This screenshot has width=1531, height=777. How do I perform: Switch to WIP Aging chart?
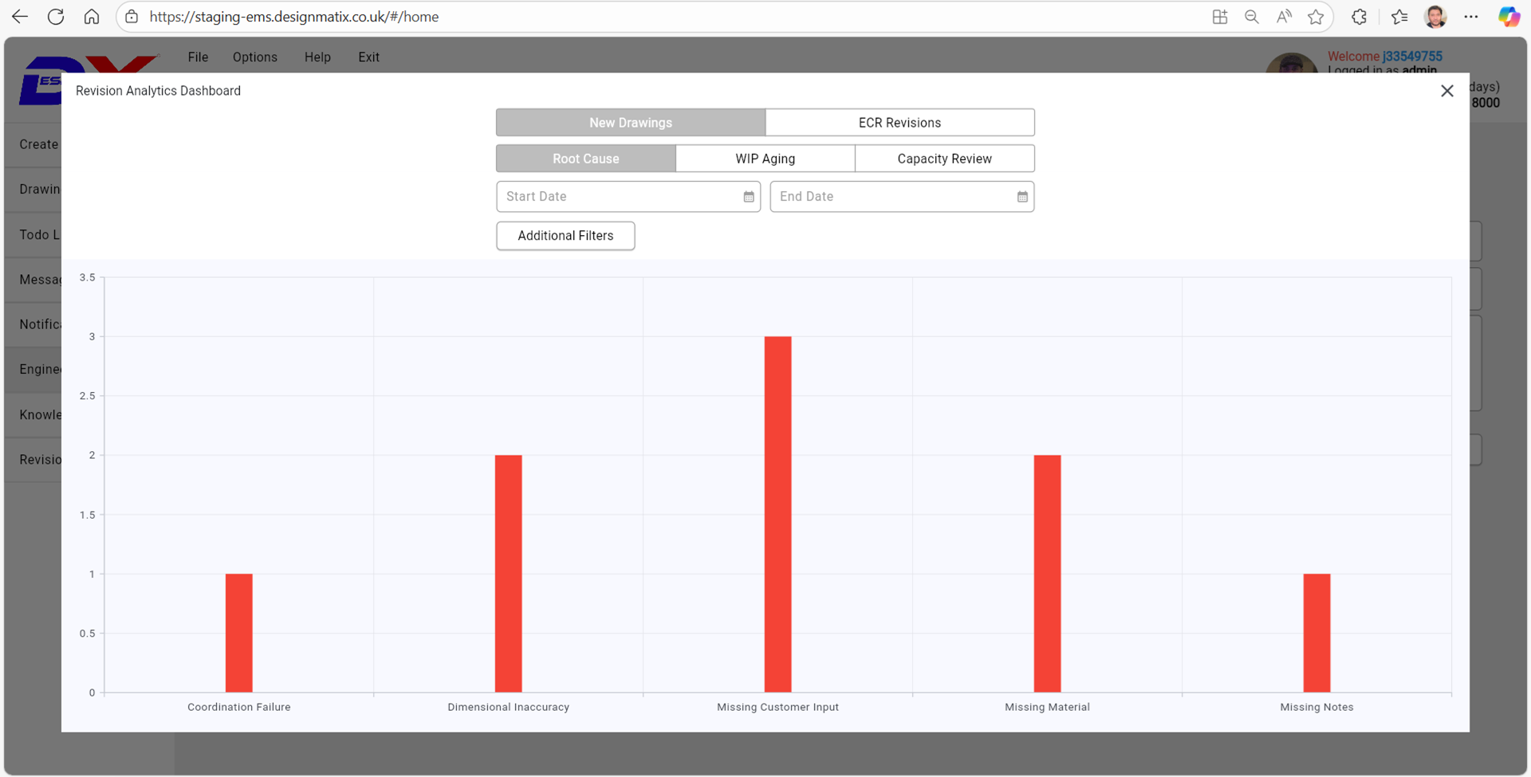(x=765, y=159)
